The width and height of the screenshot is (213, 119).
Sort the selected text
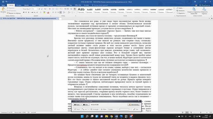(71, 9)
